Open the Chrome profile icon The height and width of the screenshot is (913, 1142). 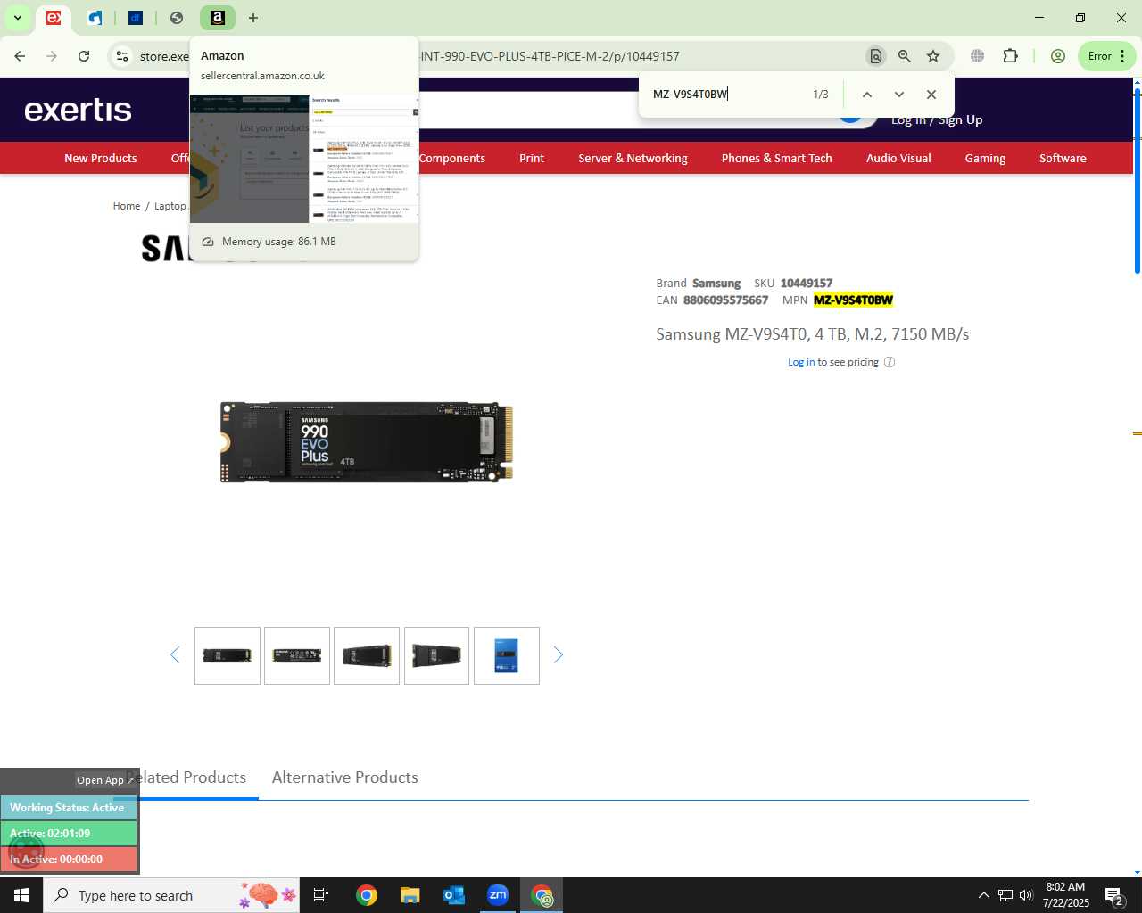[x=1058, y=56]
